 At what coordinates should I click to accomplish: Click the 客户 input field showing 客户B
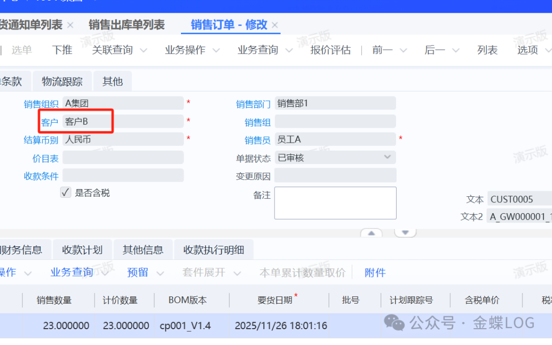tap(123, 122)
